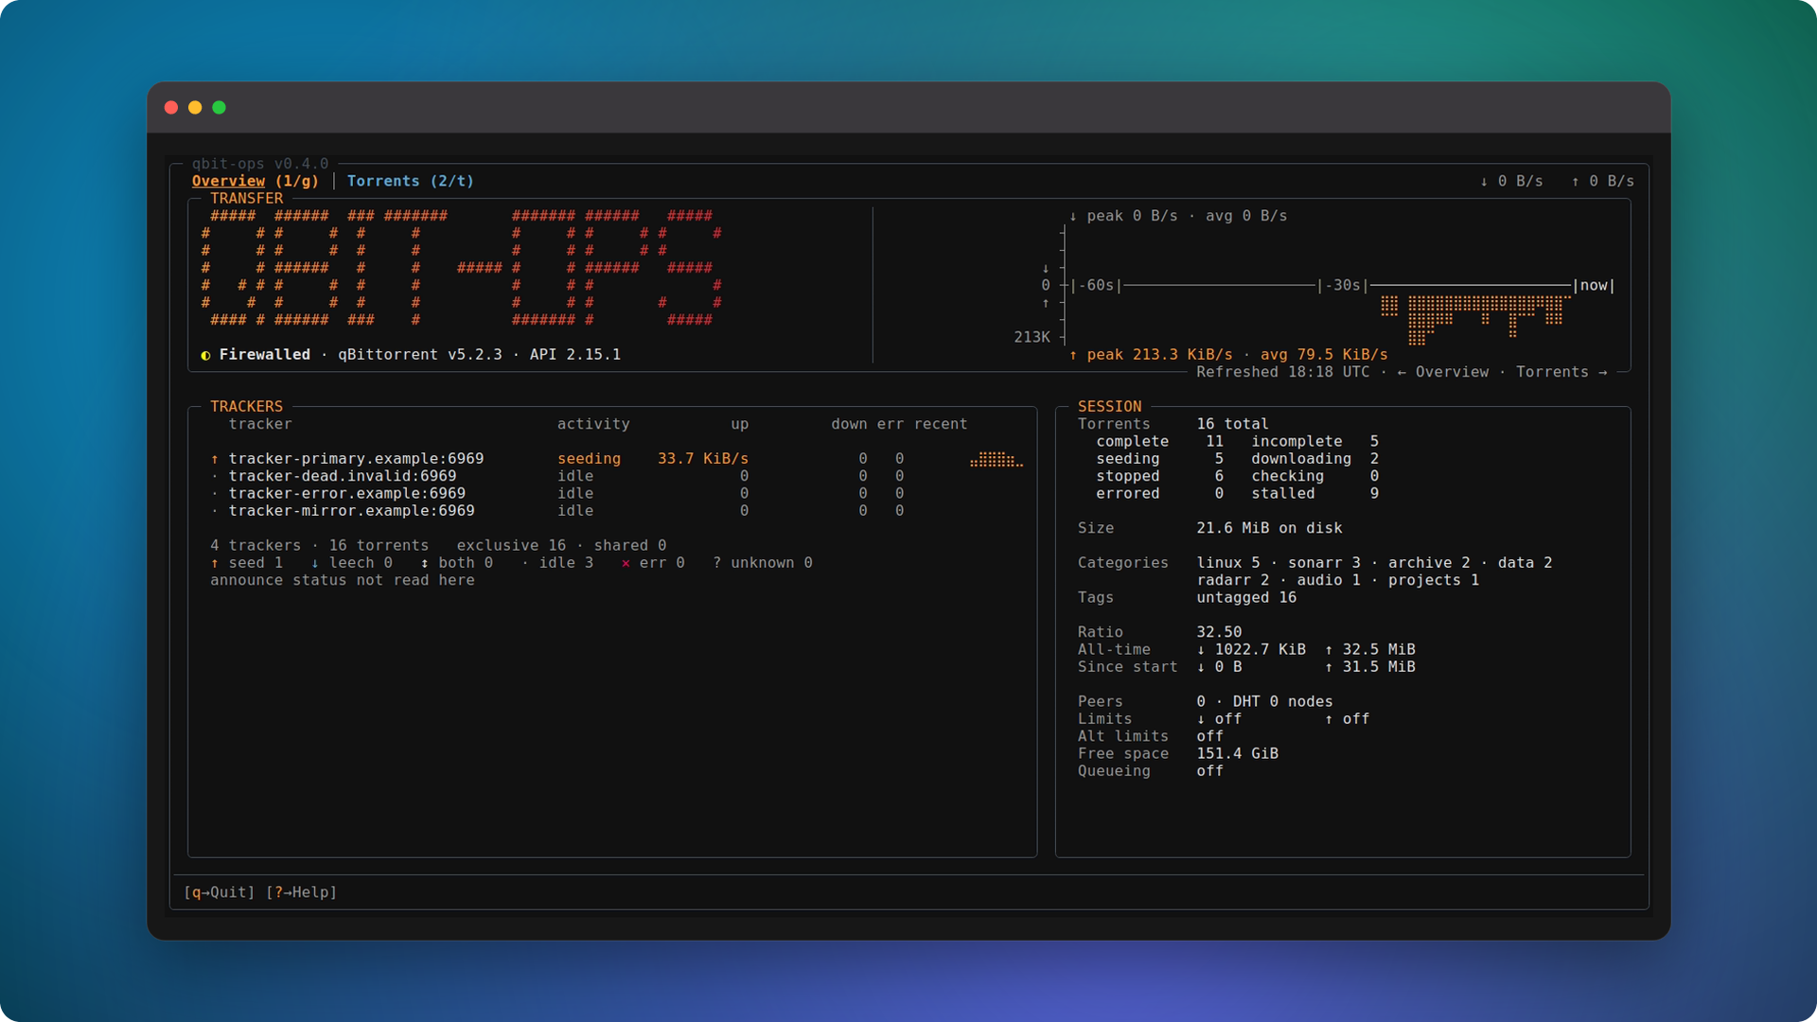Screen dimensions: 1817x1022
Task: Click the ? unknown 0 legend entry
Action: click(x=763, y=563)
